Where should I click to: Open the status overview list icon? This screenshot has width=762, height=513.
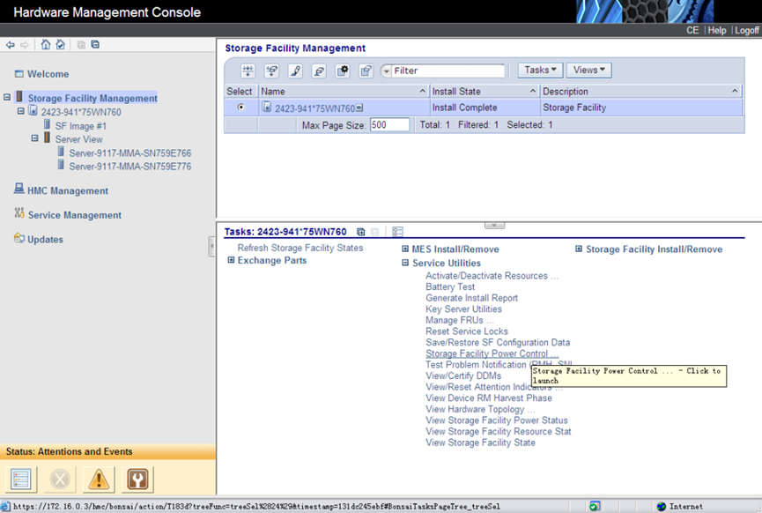[21, 480]
